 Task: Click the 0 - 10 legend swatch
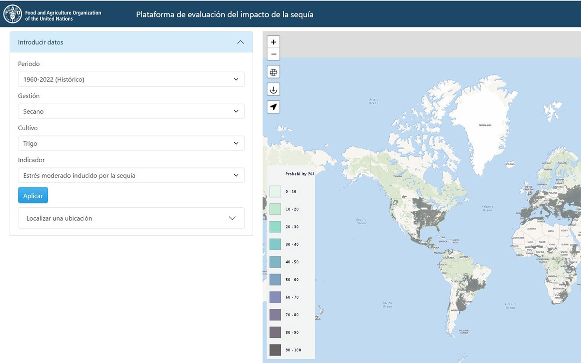[275, 192]
